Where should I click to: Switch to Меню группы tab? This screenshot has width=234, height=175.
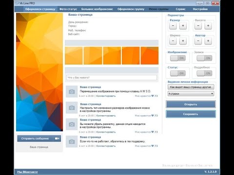point(158,9)
